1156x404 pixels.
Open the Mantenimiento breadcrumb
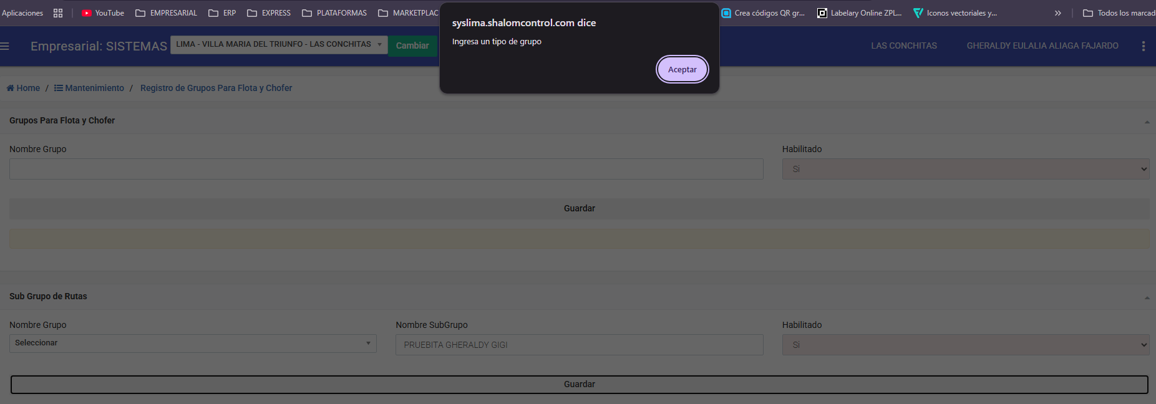point(89,88)
